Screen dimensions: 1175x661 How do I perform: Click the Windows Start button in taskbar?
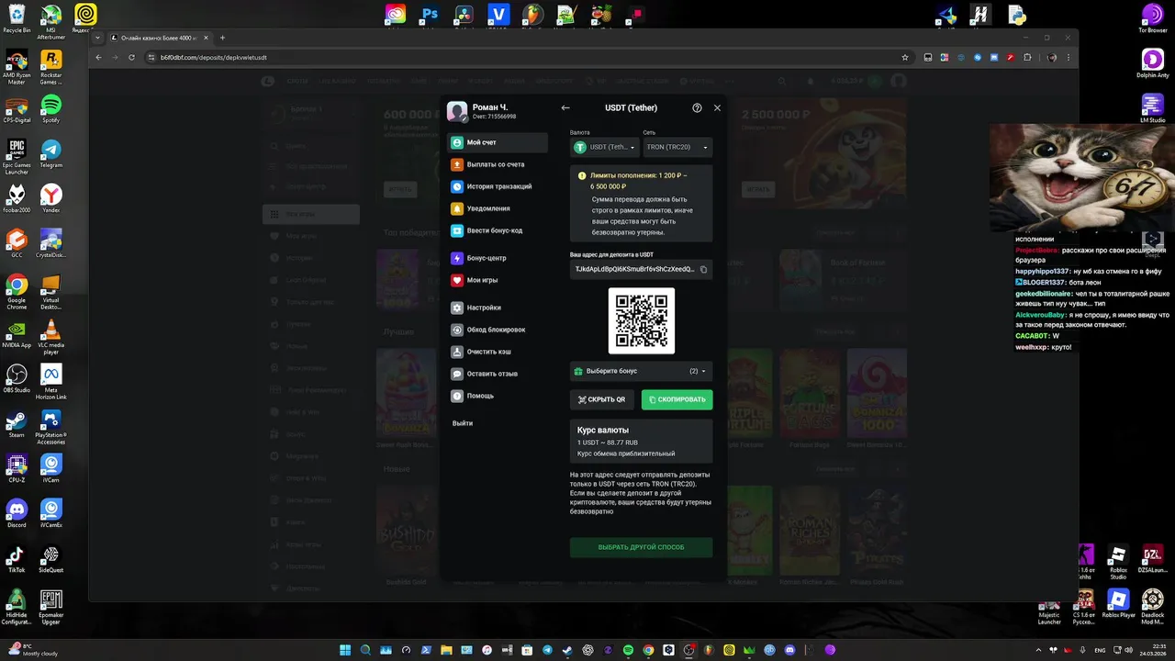345,650
